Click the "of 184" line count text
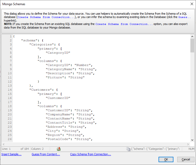This screenshot has width=196, height=165. click(25, 149)
